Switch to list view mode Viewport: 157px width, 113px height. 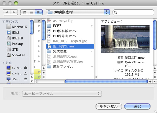[31, 12]
